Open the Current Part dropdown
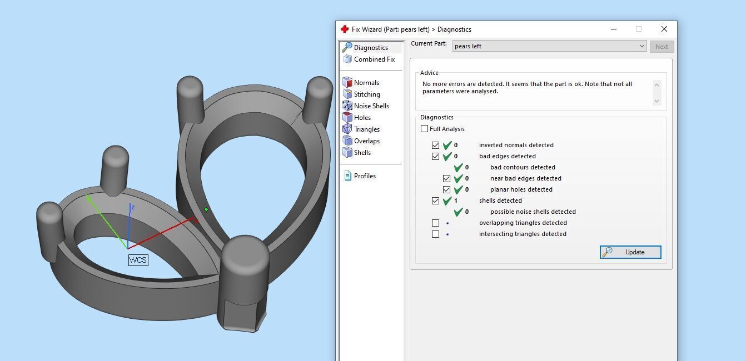 point(549,46)
